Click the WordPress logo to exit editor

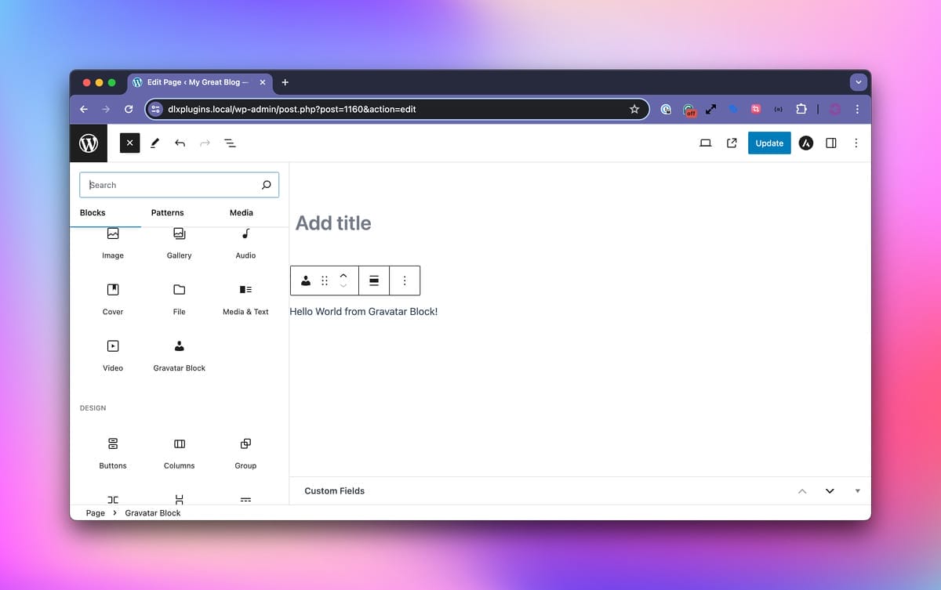89,143
